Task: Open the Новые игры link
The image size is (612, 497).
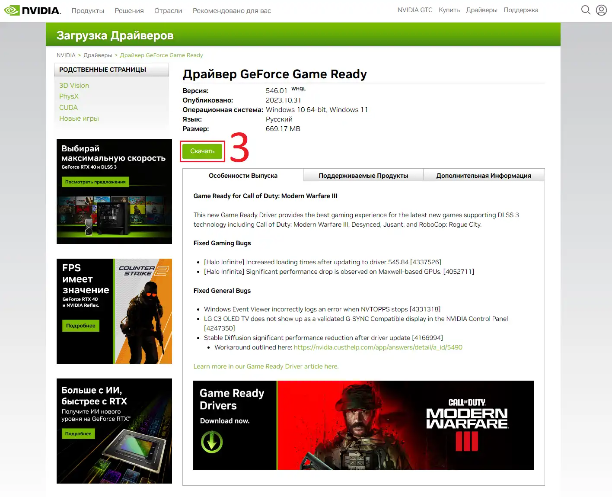Action: click(79, 119)
